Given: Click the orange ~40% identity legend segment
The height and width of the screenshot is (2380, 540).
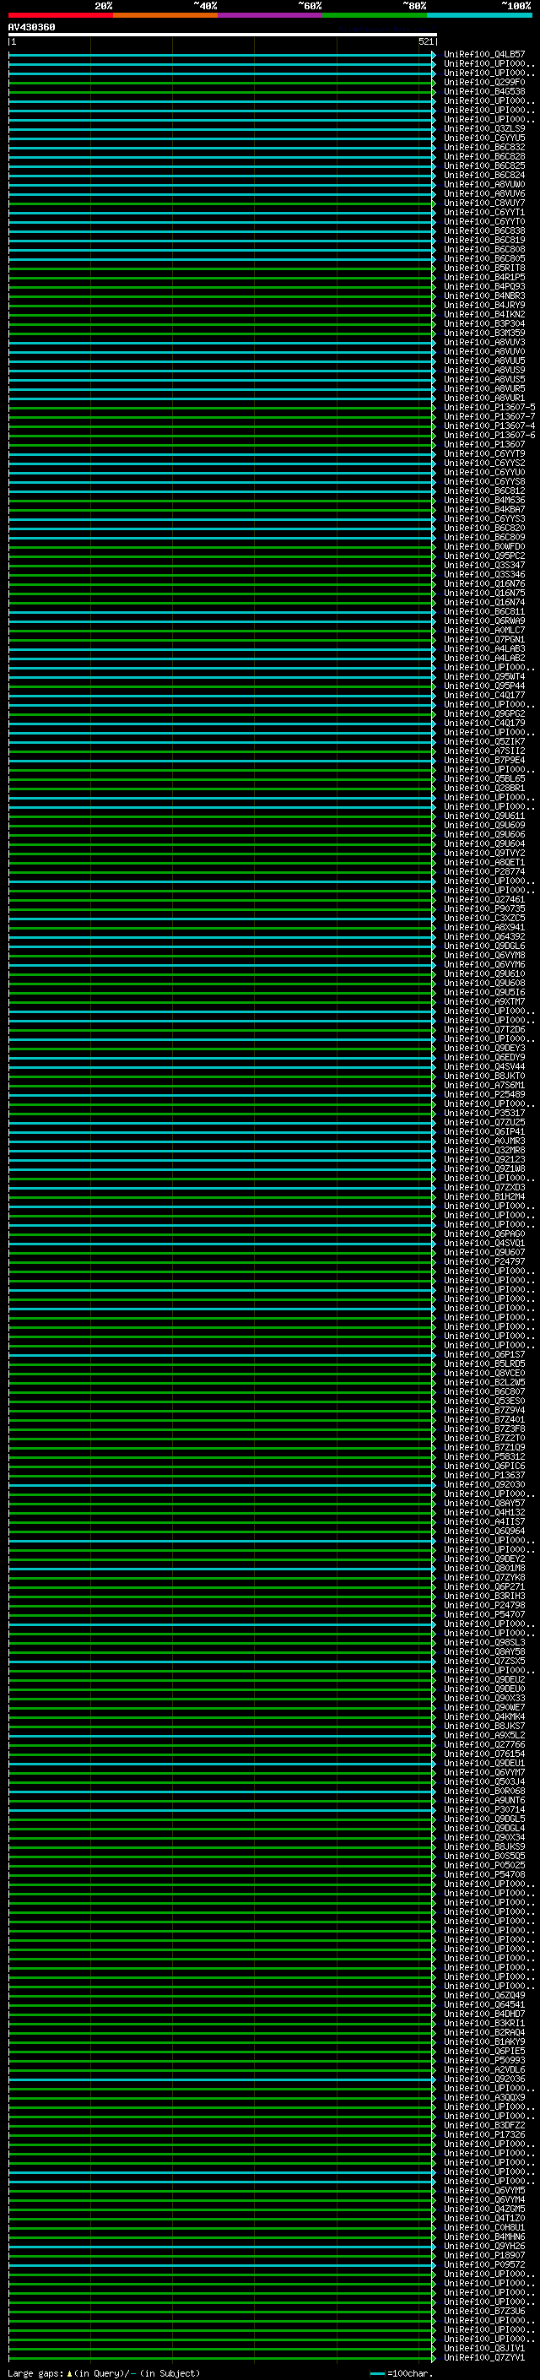Looking at the screenshot, I should click(165, 15).
